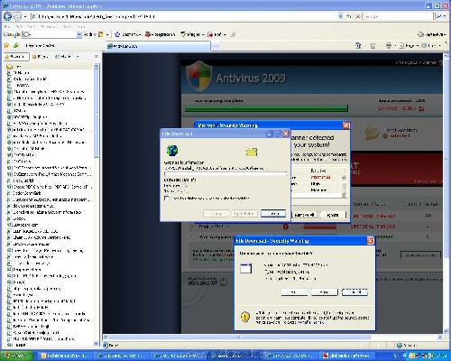The width and height of the screenshot is (451, 361).
Task: Open the recent pages dropdown beside Forward
Action: click(25, 16)
